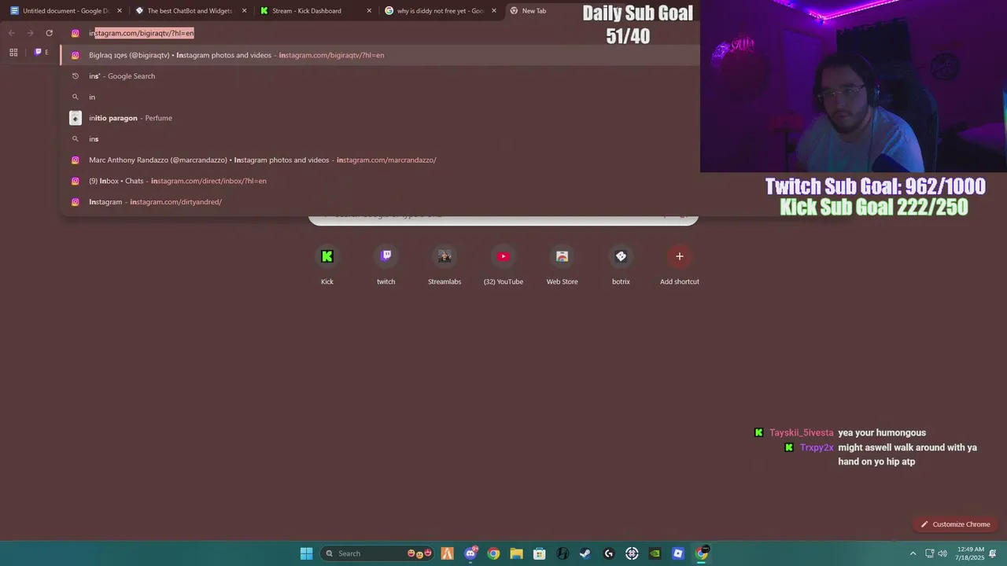Close the why is diddy tab

click(494, 11)
